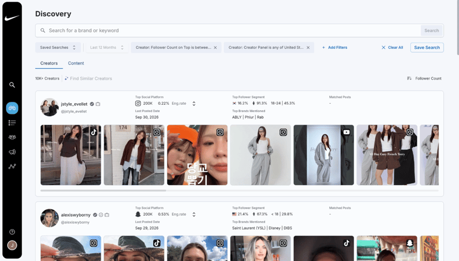
Task: Click the Save Search button
Action: pyautogui.click(x=427, y=48)
